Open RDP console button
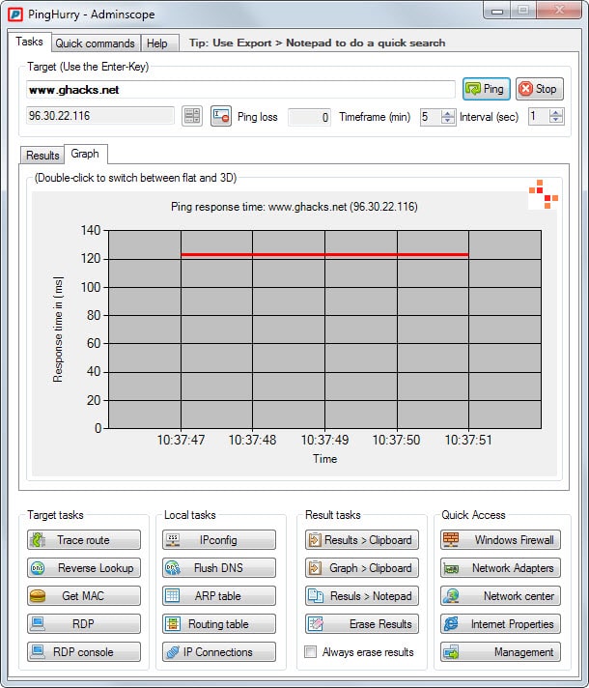Image resolution: width=589 pixels, height=688 pixels. [84, 652]
